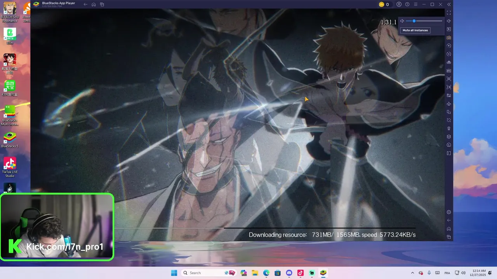497x279 pixels.
Task: Click the title bar back arrow
Action: 85,4
